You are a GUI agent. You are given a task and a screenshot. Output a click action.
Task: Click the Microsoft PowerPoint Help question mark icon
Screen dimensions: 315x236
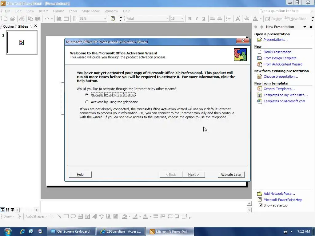coord(113,19)
